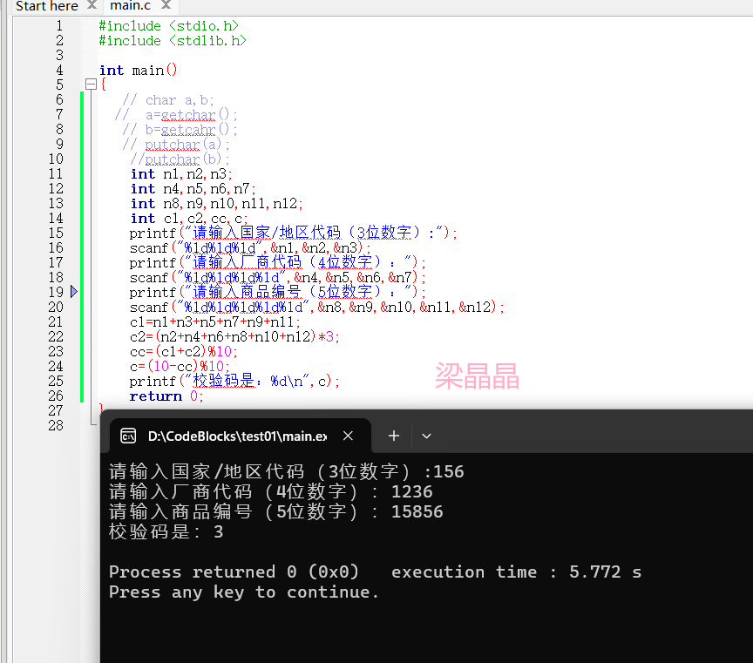This screenshot has width=753, height=663.
Task: Click the terminal icon in the console tab
Action: coord(128,436)
